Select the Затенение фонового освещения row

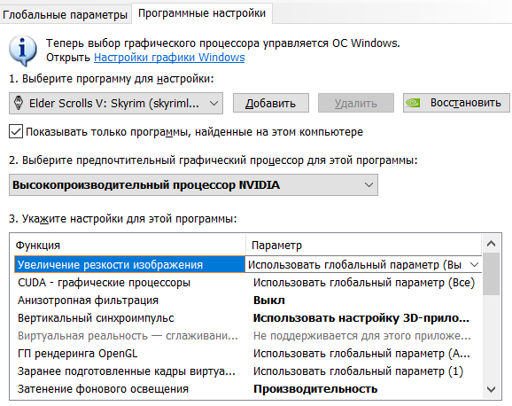click(x=248, y=388)
